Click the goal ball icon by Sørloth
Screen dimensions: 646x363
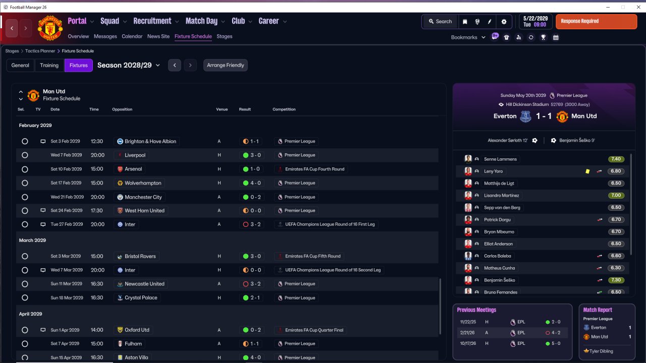point(535,141)
